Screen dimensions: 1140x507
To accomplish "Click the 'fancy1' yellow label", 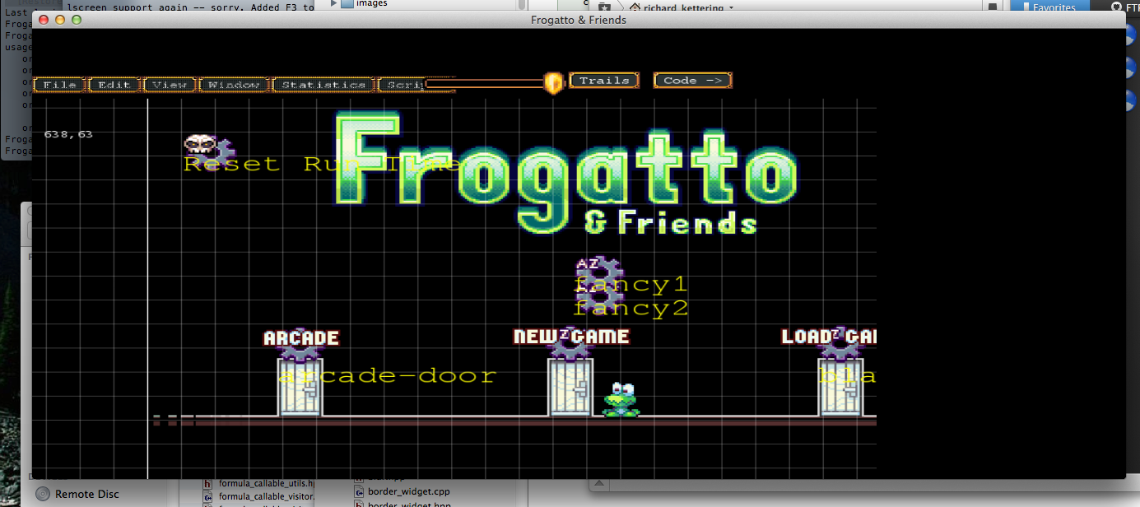I will pyautogui.click(x=630, y=286).
